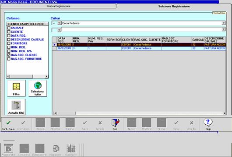The width and height of the screenshot is (232, 157).
Task: Click the Filtra cabinet icon
Action: click(x=16, y=87)
